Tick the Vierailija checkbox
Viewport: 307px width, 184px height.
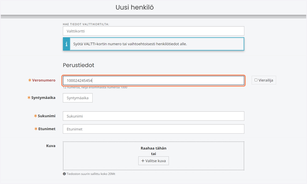[256, 80]
